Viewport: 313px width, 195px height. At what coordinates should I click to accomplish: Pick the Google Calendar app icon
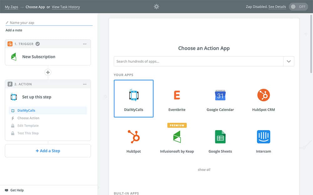point(220,95)
